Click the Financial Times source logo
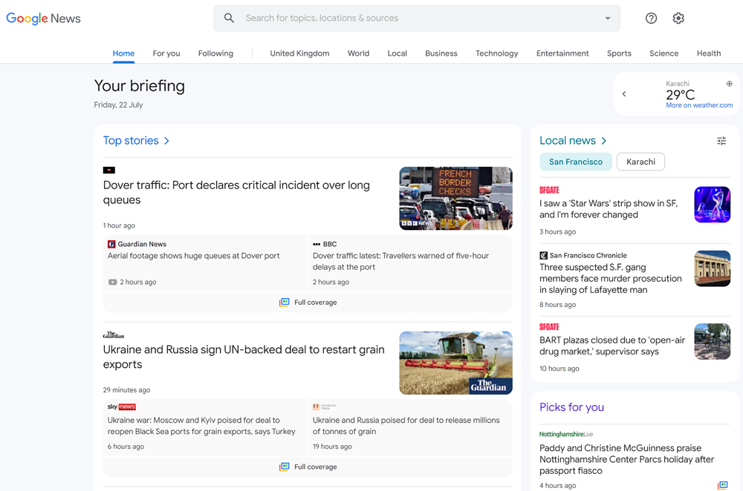 pyautogui.click(x=325, y=406)
